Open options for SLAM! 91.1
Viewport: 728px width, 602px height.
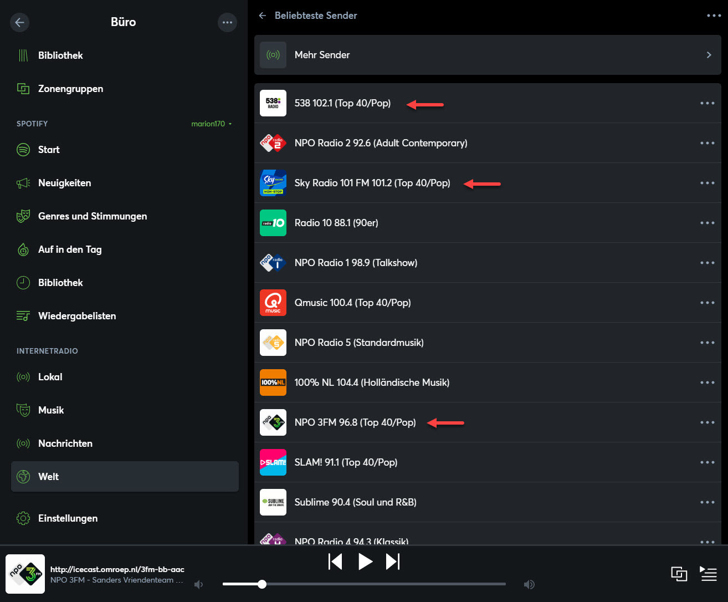click(707, 462)
